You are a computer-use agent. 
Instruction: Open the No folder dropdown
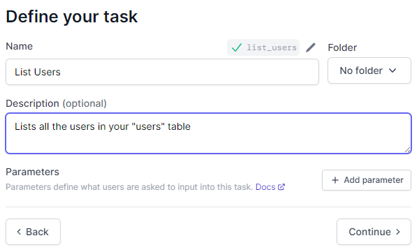pyautogui.click(x=369, y=71)
